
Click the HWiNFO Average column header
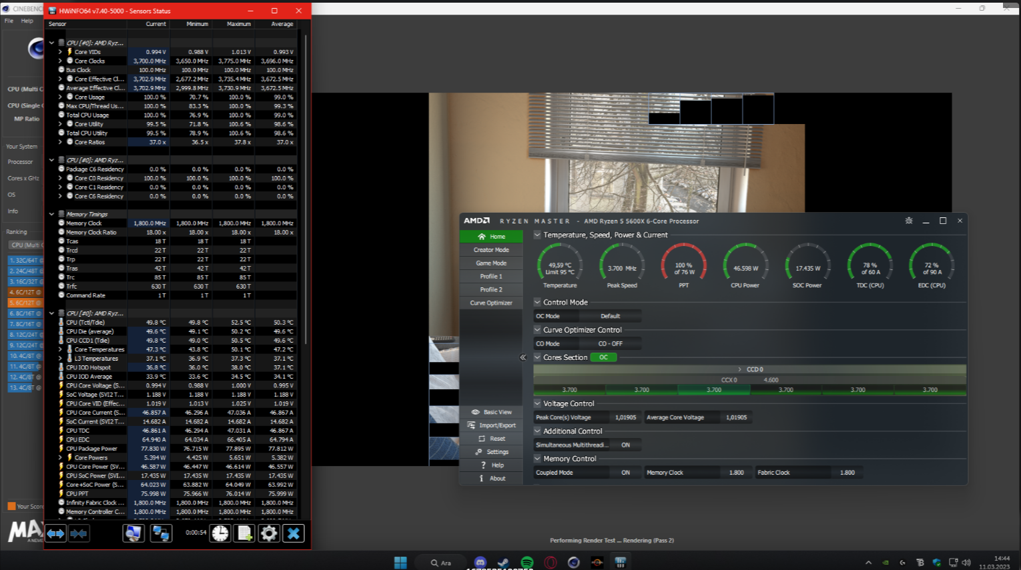click(275, 24)
